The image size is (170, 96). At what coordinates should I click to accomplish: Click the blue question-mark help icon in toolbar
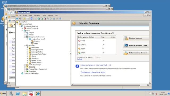[60, 19]
